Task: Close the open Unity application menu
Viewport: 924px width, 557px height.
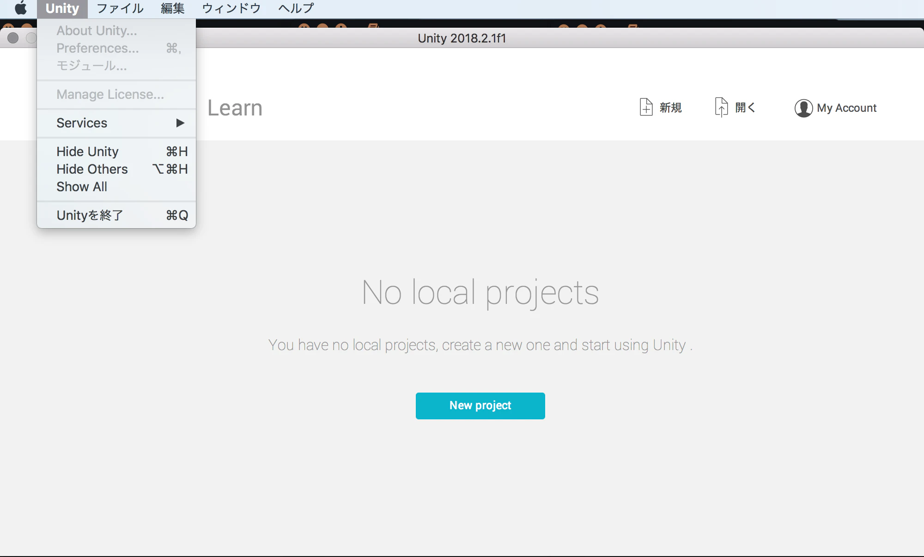Action: [62, 9]
